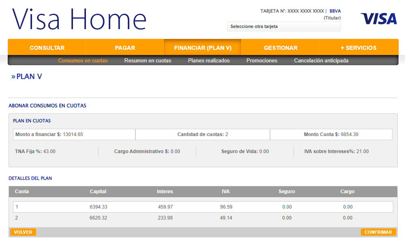The height and width of the screenshot is (243, 405).
Task: Click the BBVA bank link
Action: (x=335, y=11)
